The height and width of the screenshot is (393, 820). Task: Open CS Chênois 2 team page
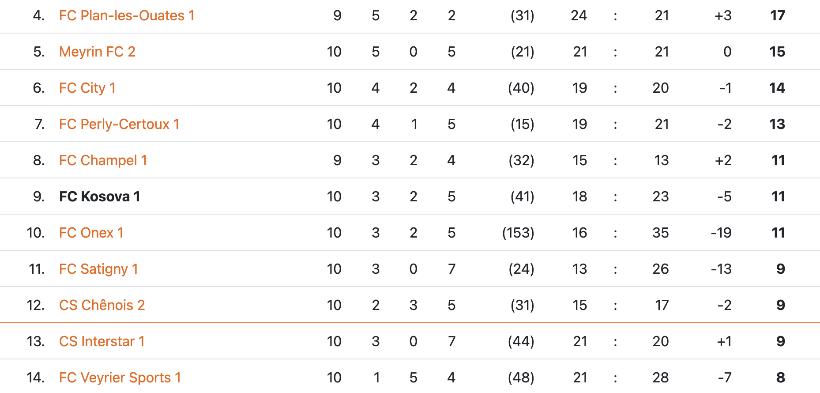102,306
